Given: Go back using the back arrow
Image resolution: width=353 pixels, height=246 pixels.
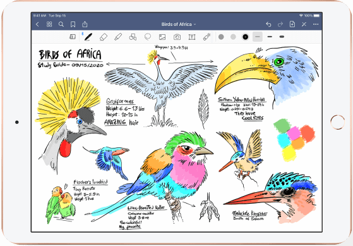Looking at the screenshot, I should click(x=37, y=25).
